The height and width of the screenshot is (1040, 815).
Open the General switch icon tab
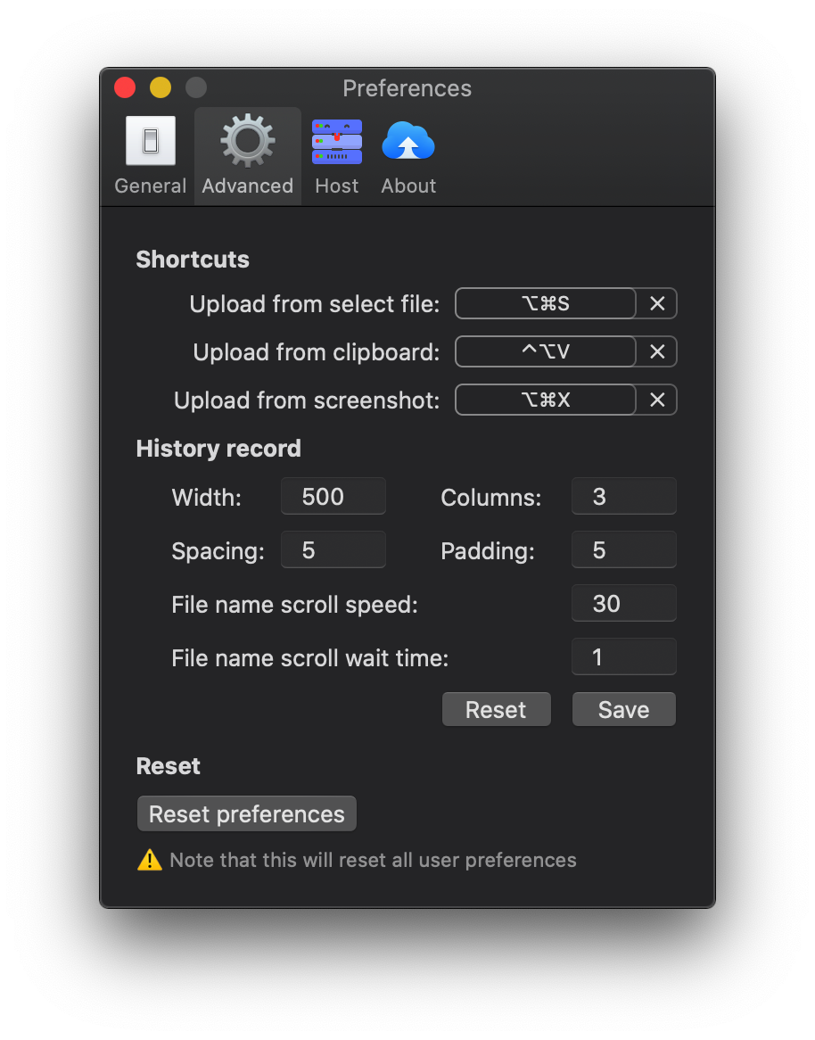click(151, 141)
